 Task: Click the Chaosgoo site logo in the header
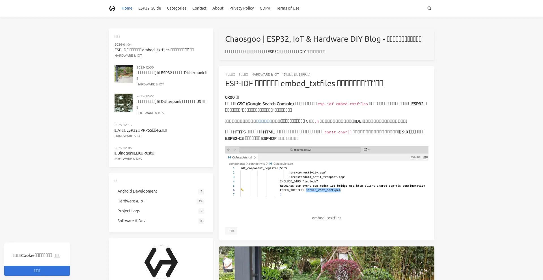tap(112, 8)
